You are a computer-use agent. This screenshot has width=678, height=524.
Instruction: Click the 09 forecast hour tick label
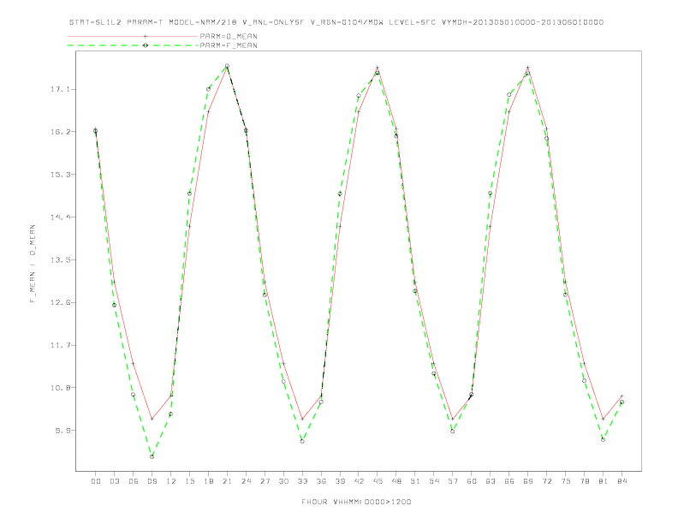pos(152,481)
